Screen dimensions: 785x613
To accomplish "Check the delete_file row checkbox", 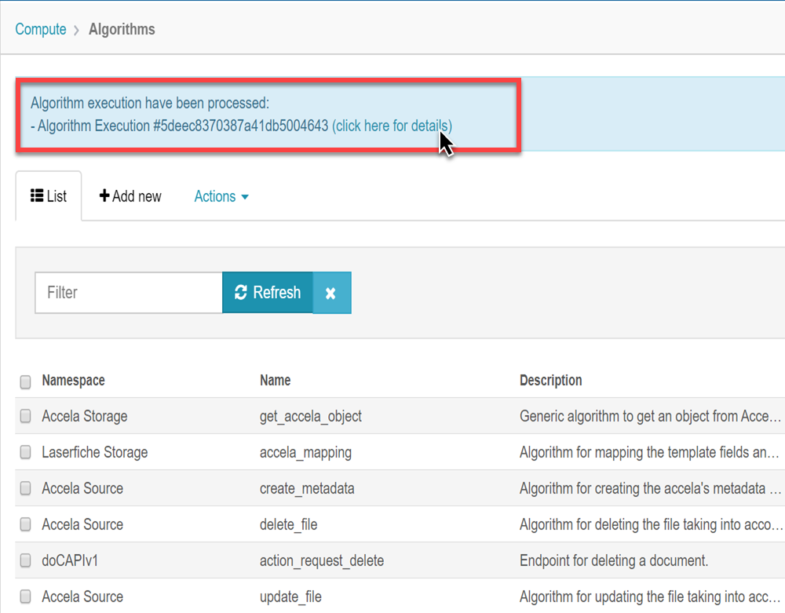I will pyautogui.click(x=26, y=524).
